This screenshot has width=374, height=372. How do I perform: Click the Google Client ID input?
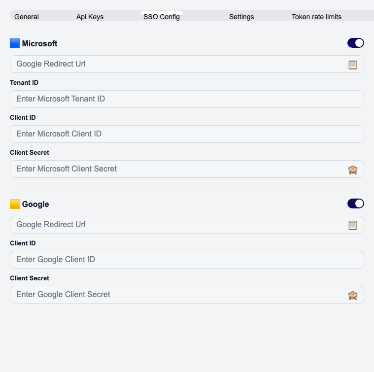click(x=187, y=260)
